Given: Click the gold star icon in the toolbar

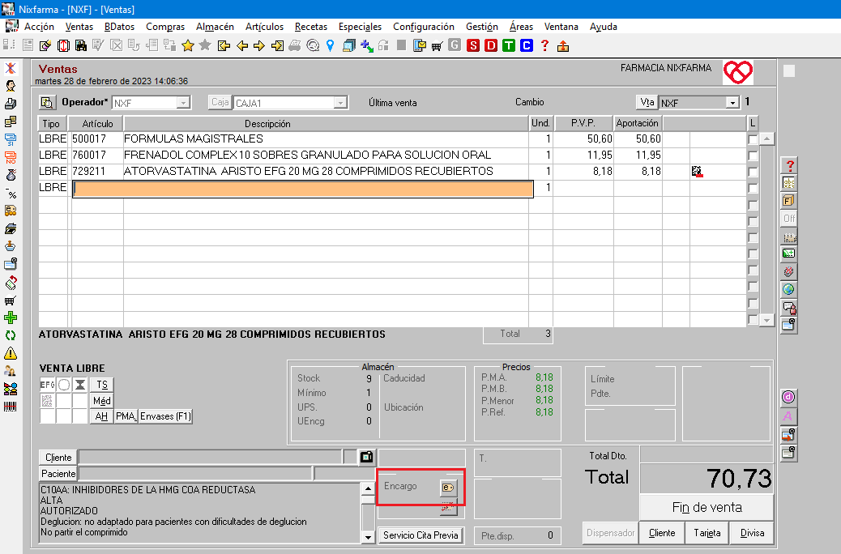Looking at the screenshot, I should pyautogui.click(x=188, y=46).
